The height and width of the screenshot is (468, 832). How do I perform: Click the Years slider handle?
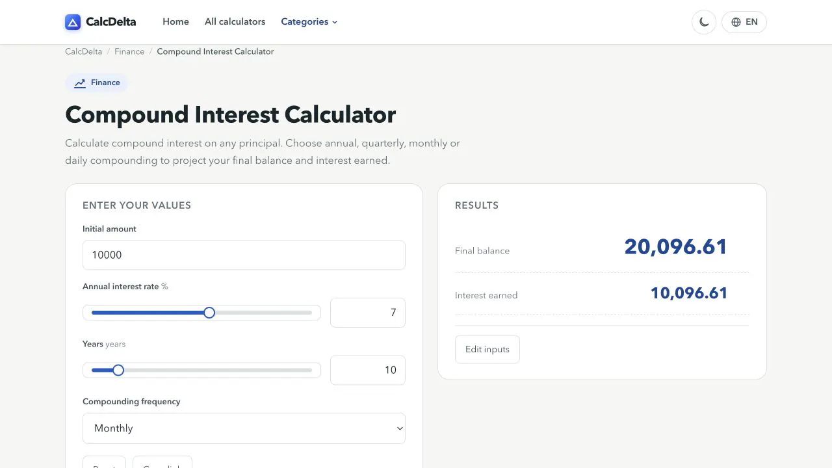point(118,370)
